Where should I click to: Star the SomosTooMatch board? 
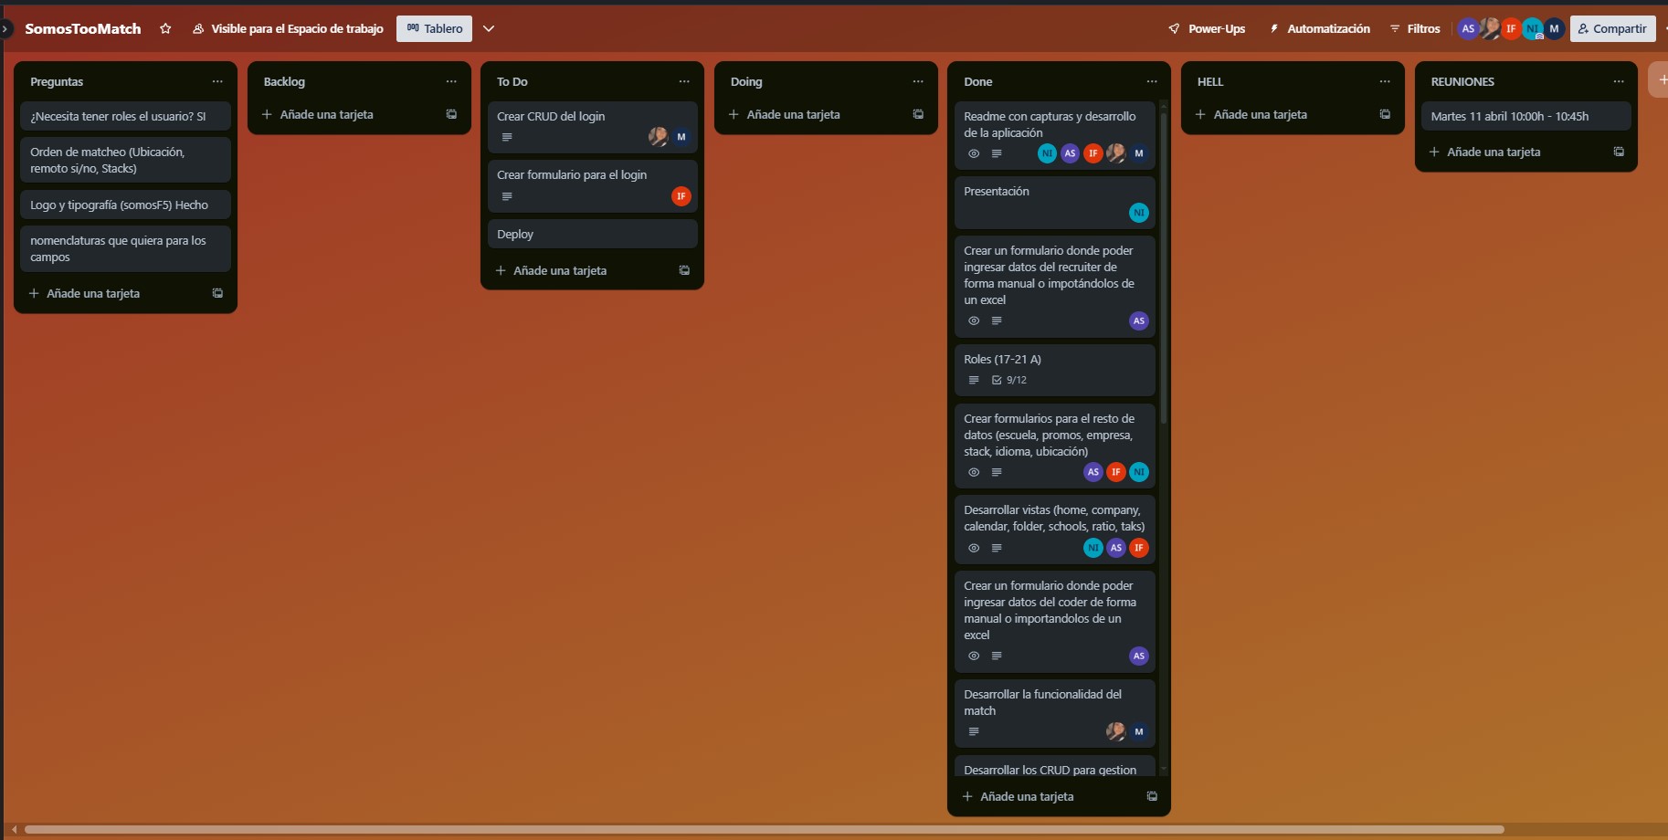[x=165, y=28]
